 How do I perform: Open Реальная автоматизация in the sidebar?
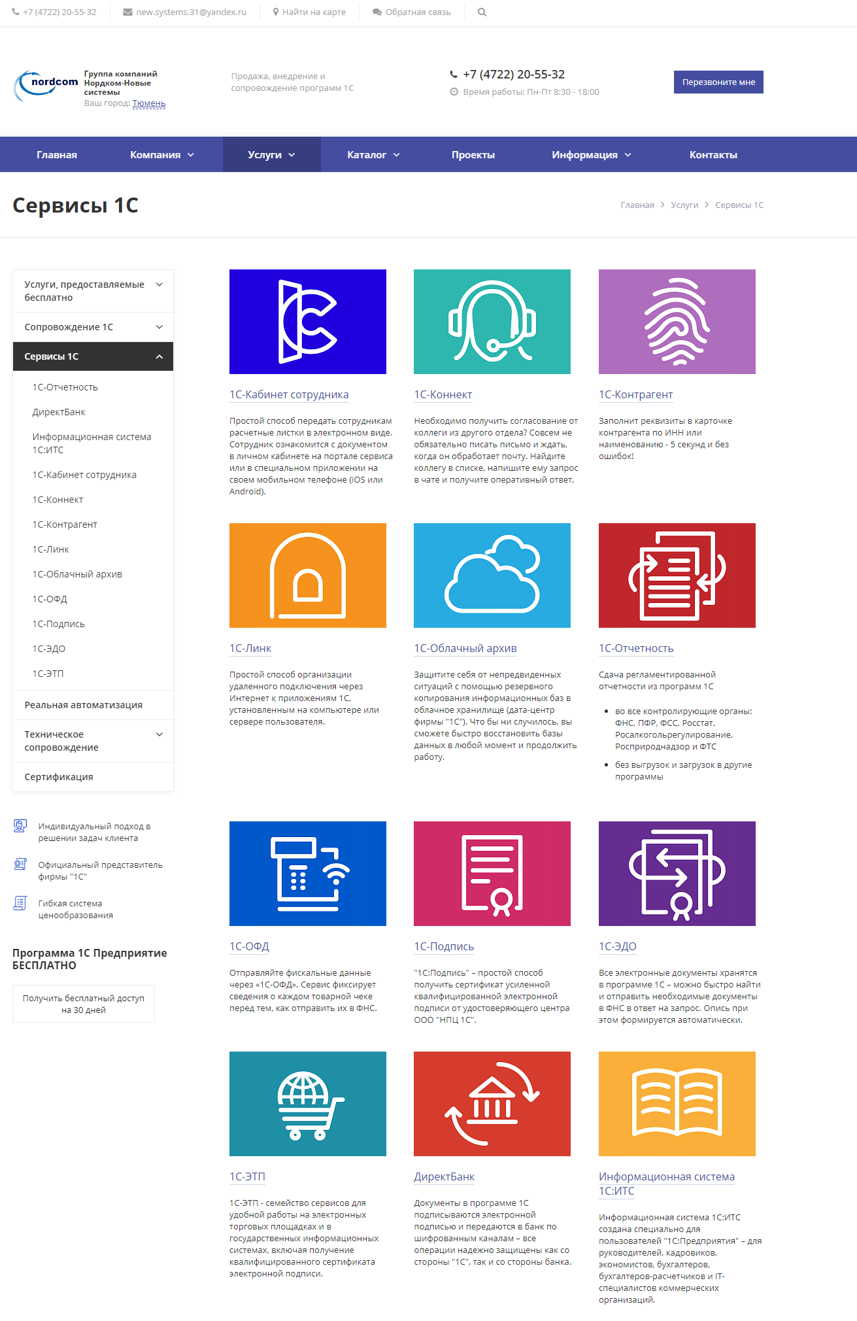84,705
